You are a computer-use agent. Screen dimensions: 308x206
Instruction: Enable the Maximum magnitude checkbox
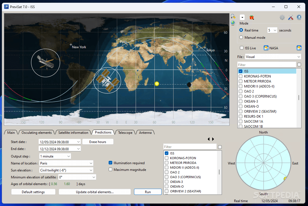coord(110,169)
